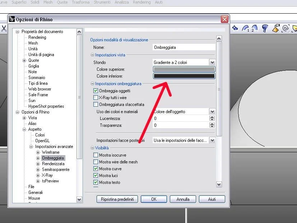Open Impostazioni facce posteriori dropdown
Image resolution: width=297 pixels, height=223 pixels.
tap(212, 140)
